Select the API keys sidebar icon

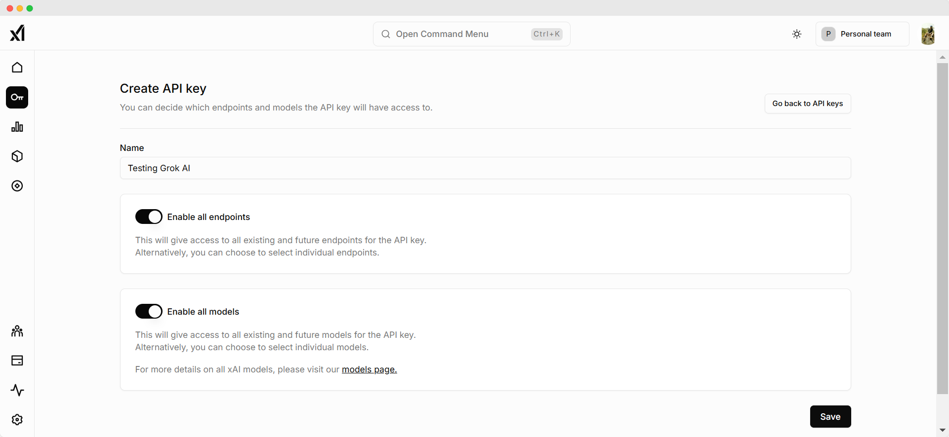(x=17, y=97)
